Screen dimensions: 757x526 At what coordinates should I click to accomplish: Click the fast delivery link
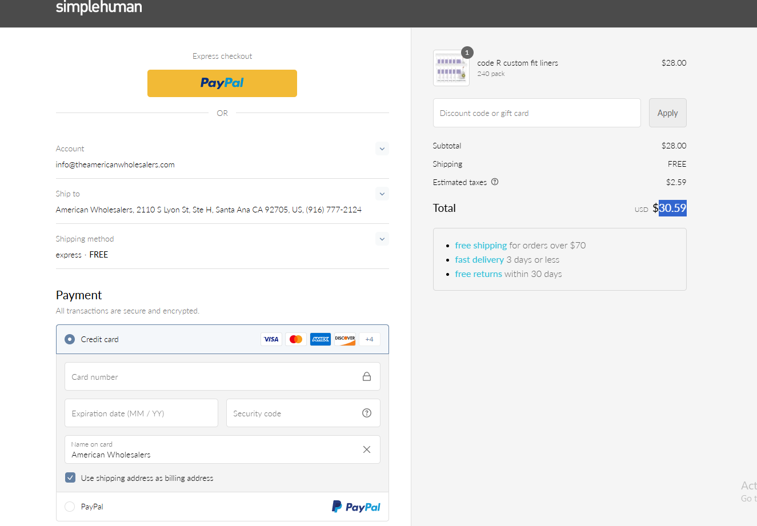pyautogui.click(x=479, y=259)
